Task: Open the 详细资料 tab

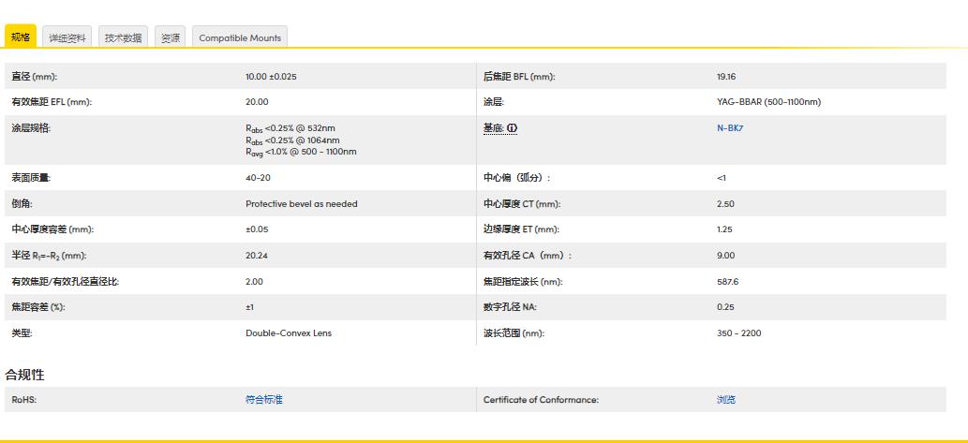Action: (x=67, y=37)
